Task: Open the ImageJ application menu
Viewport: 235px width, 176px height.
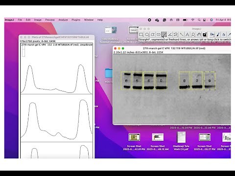Action: pyautogui.click(x=9, y=20)
